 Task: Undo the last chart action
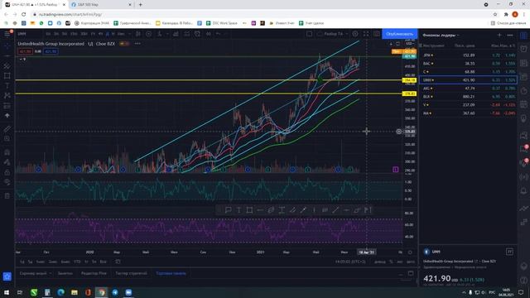click(218, 34)
